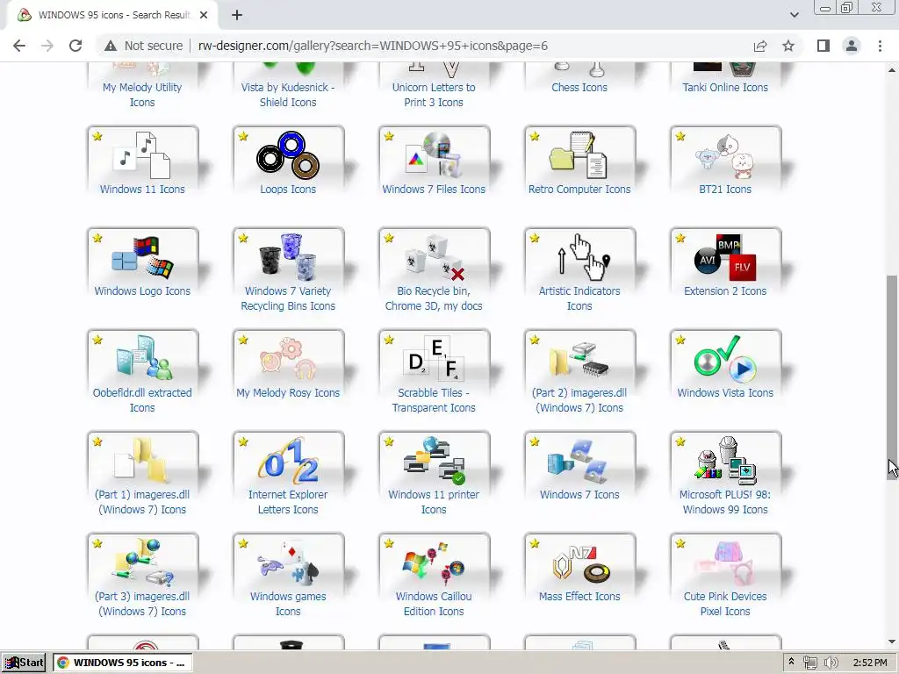
Task: Open (Part 2) imageres.dll icons thumbnail
Action: pyautogui.click(x=579, y=358)
